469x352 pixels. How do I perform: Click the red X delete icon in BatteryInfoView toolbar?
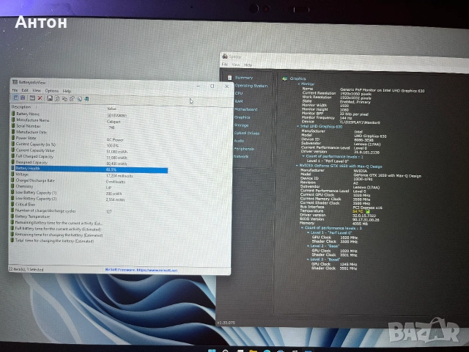tap(40, 98)
